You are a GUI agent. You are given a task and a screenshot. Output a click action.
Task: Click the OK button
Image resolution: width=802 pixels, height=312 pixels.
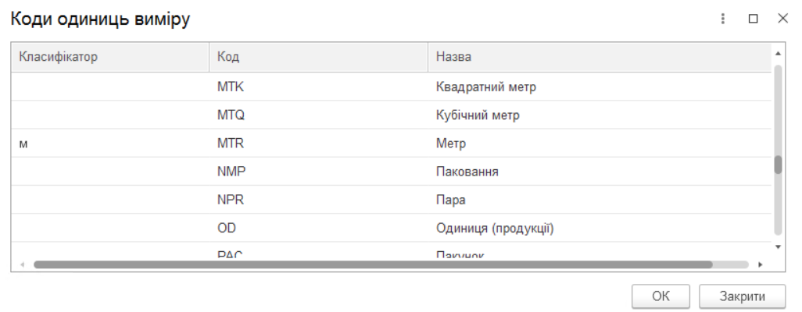tap(661, 296)
